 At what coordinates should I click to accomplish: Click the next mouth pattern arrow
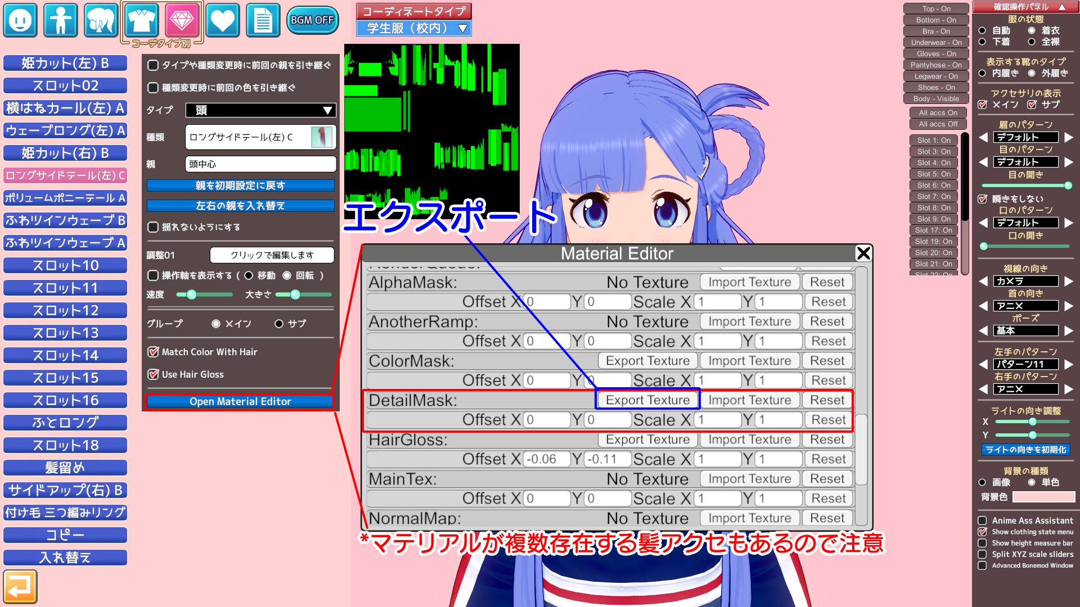click(1069, 223)
